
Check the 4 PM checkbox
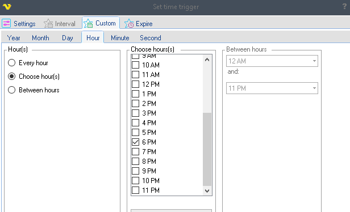tap(135, 122)
